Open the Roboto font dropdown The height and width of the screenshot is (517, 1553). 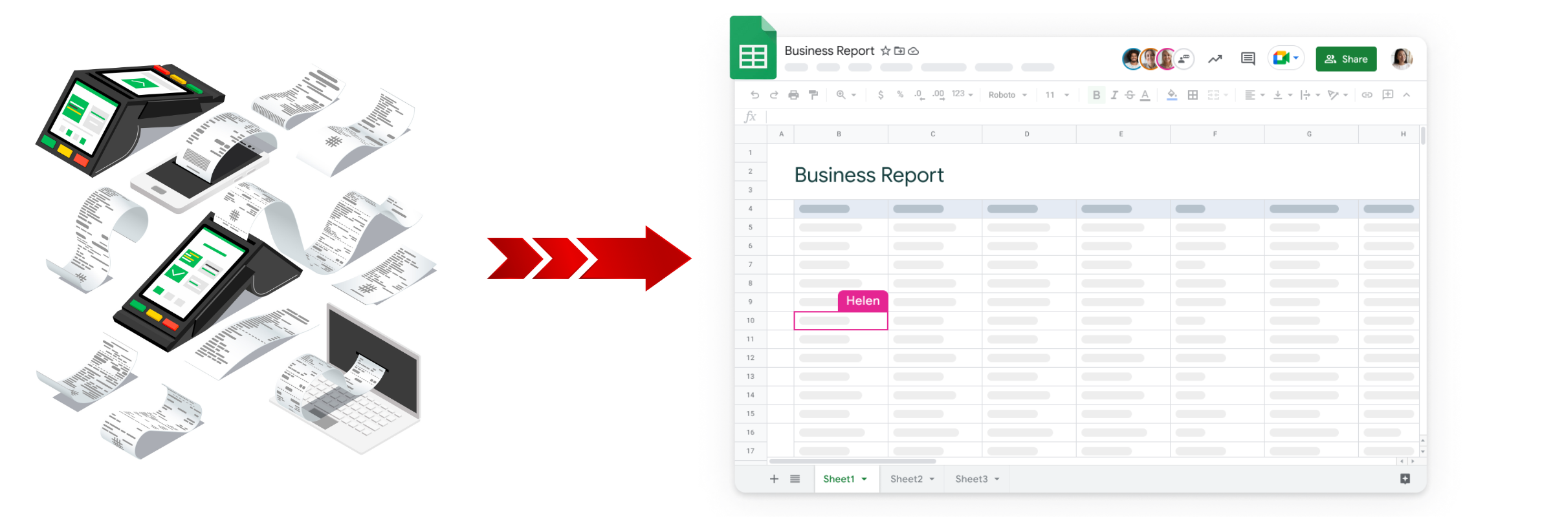[1008, 95]
